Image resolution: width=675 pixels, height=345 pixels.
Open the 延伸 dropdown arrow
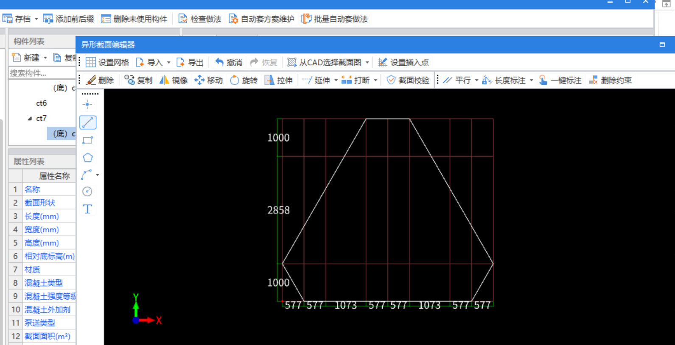coord(336,80)
